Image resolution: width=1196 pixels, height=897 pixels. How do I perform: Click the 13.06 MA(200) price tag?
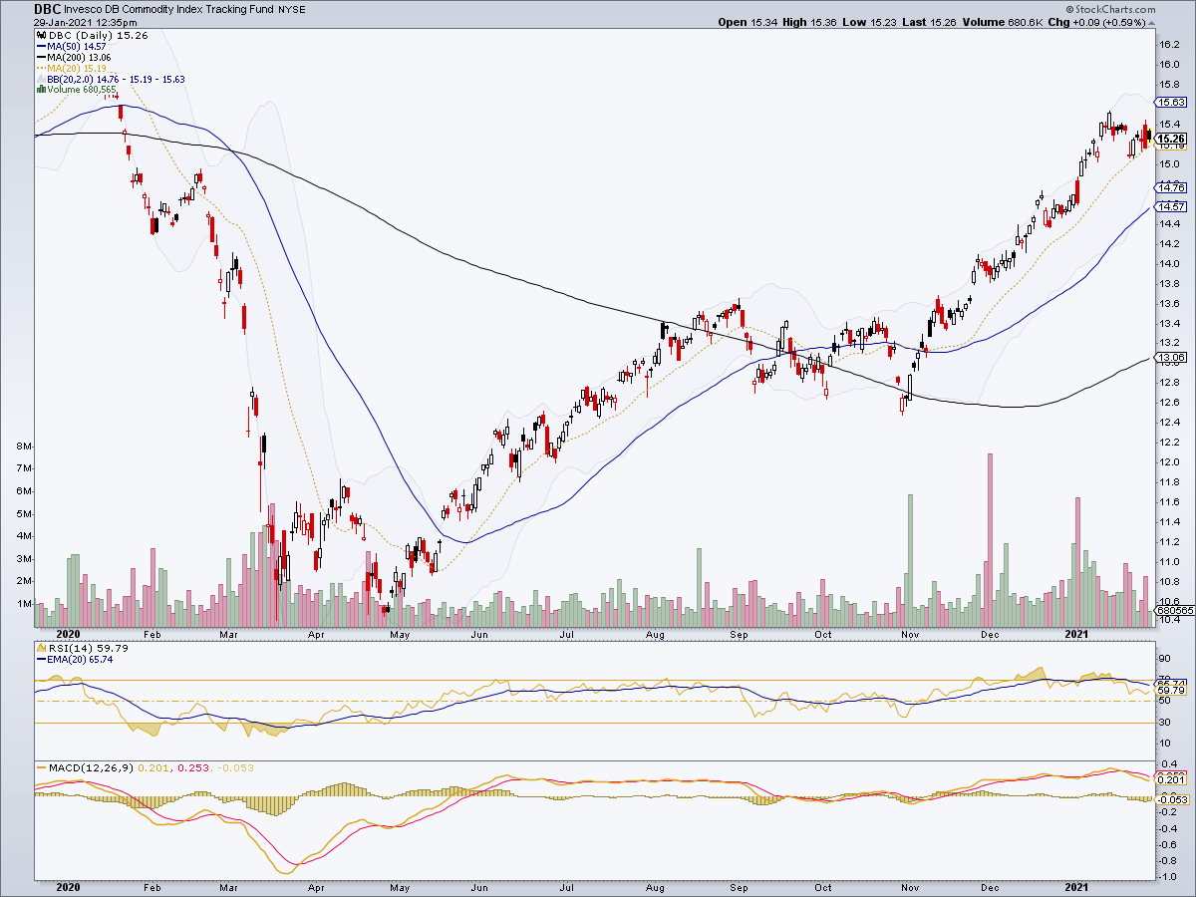tap(1170, 358)
